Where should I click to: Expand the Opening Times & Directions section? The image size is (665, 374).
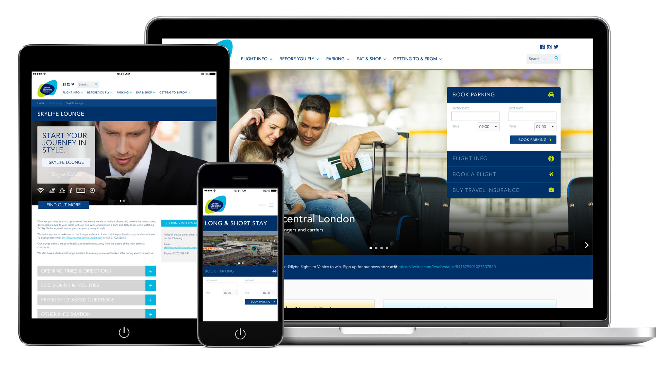click(x=151, y=271)
